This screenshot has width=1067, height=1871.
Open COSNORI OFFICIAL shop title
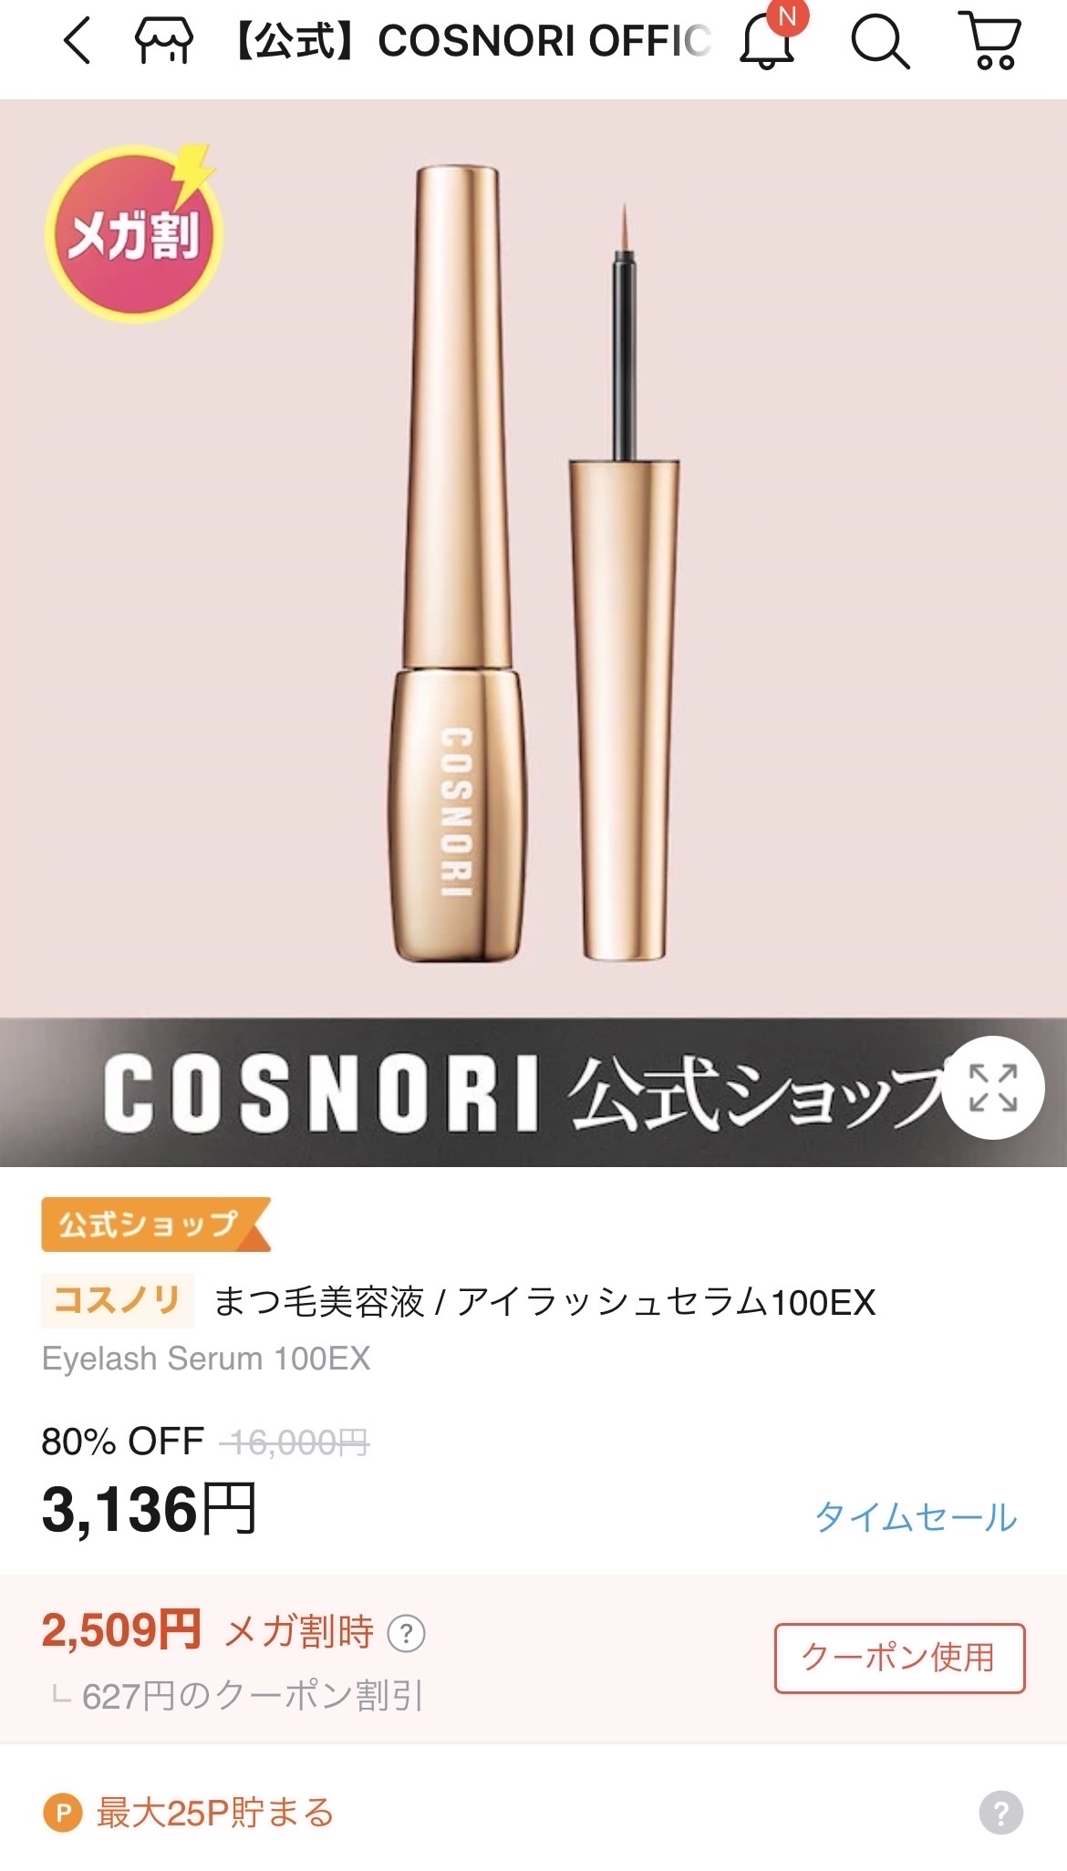tap(469, 41)
